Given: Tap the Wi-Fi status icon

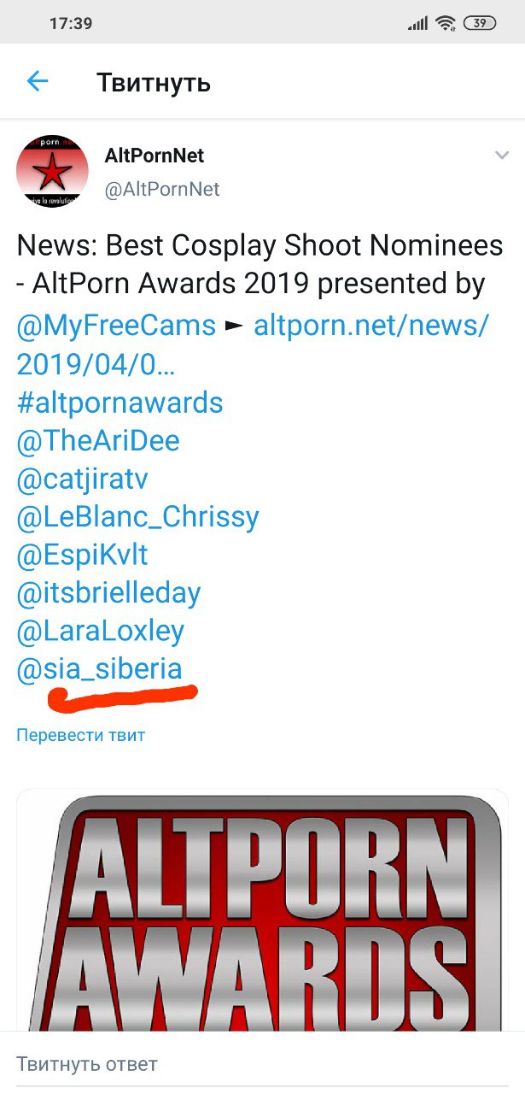Looking at the screenshot, I should coord(446,23).
